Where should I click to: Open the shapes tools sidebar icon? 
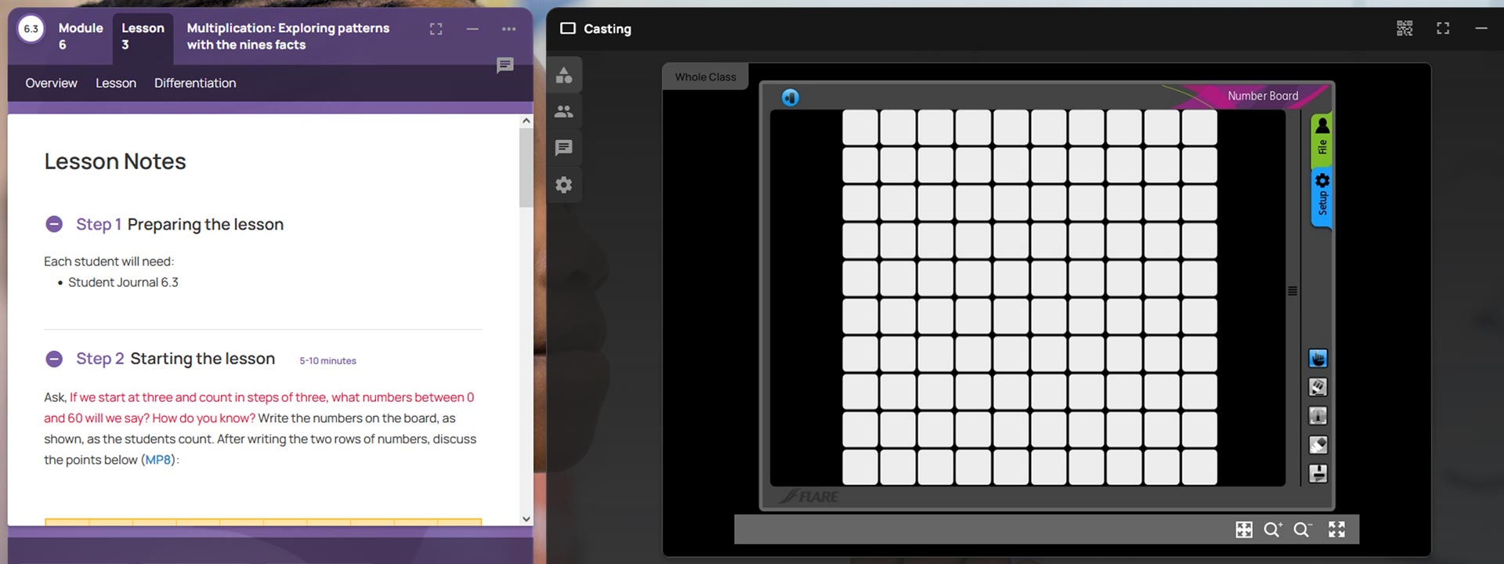click(564, 75)
